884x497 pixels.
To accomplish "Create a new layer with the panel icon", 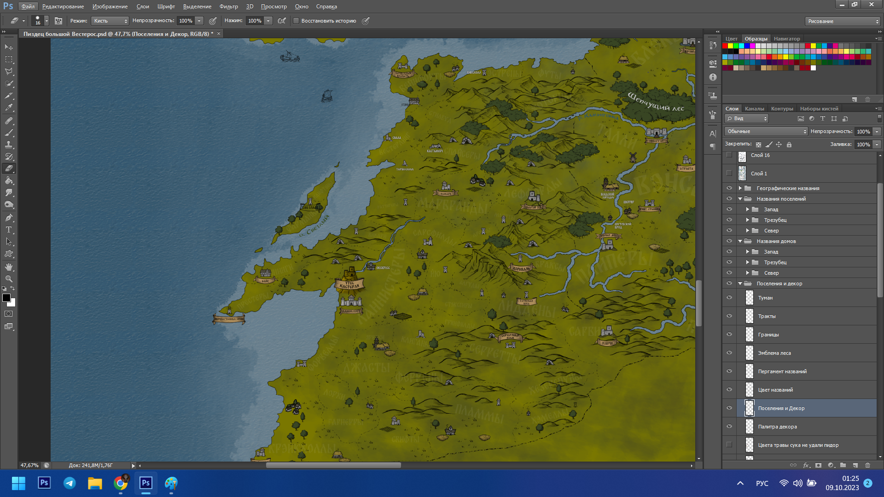I will click(855, 465).
